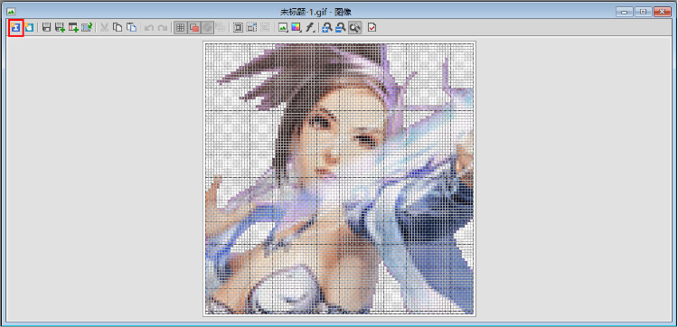Toggle the red overlay square button
This screenshot has width=678, height=327.
point(194,28)
